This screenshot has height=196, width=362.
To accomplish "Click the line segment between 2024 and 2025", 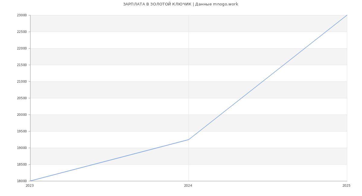I will click(x=268, y=77).
